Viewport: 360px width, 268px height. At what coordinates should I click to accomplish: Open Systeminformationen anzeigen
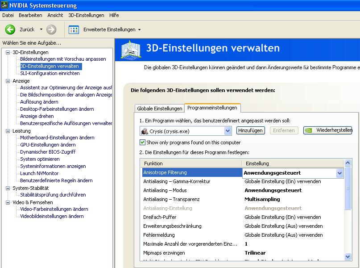53,166
